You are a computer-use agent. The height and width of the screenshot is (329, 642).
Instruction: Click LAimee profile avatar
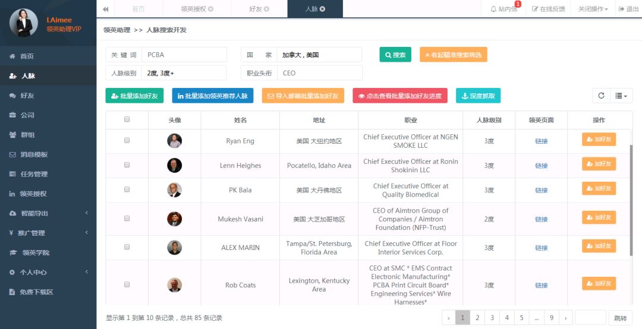[23, 23]
